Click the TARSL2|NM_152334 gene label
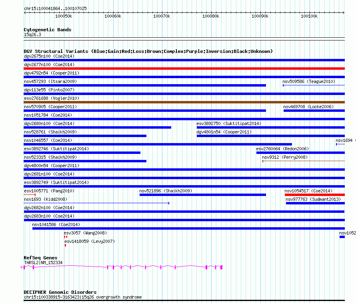 43,263
